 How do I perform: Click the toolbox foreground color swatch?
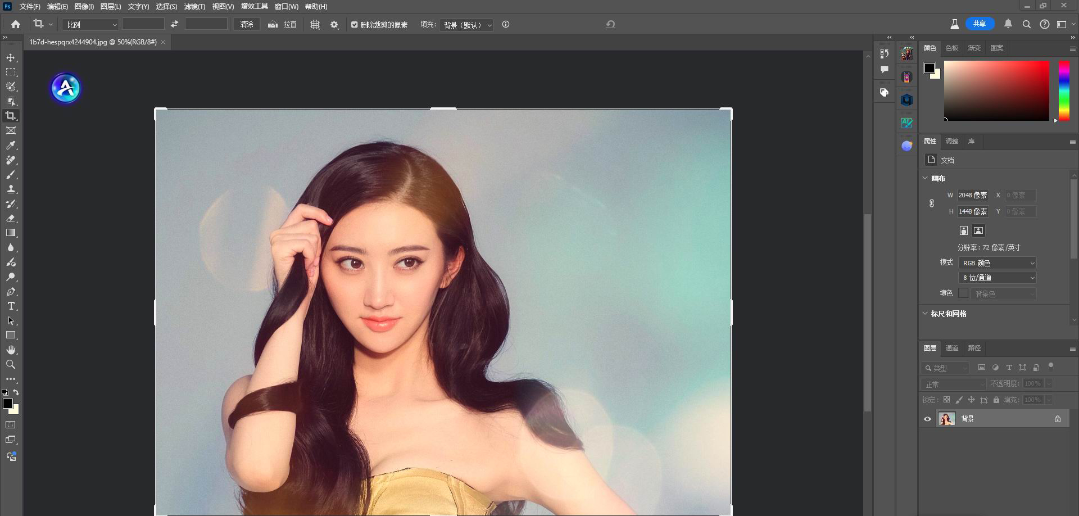[8, 404]
